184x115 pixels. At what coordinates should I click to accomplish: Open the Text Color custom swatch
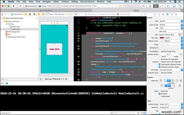click(x=162, y=38)
